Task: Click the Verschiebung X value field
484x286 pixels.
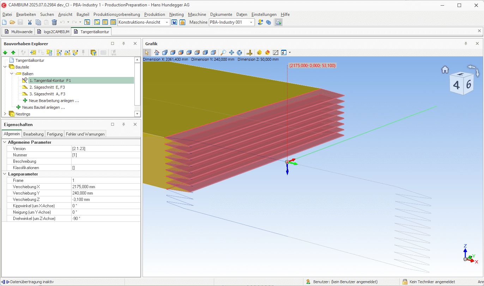Action: pyautogui.click(x=105, y=187)
